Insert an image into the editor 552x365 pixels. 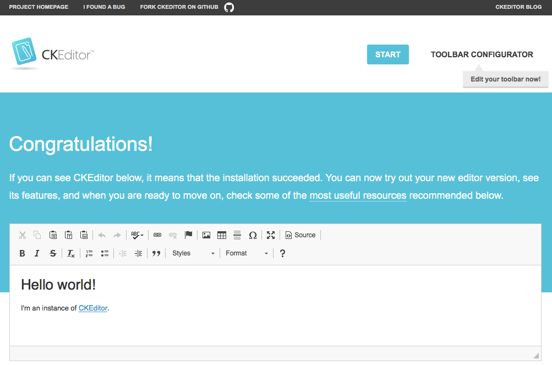point(206,235)
